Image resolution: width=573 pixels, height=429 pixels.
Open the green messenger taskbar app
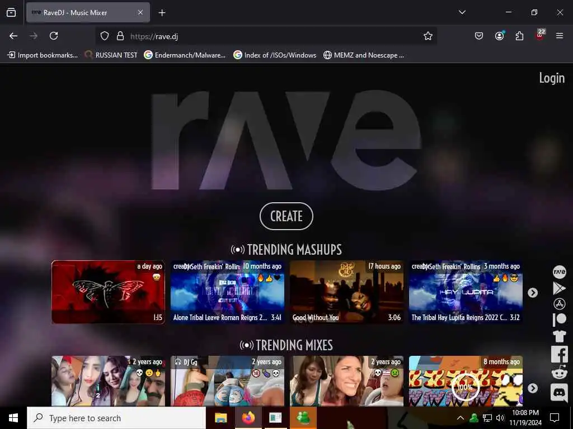tap(303, 418)
